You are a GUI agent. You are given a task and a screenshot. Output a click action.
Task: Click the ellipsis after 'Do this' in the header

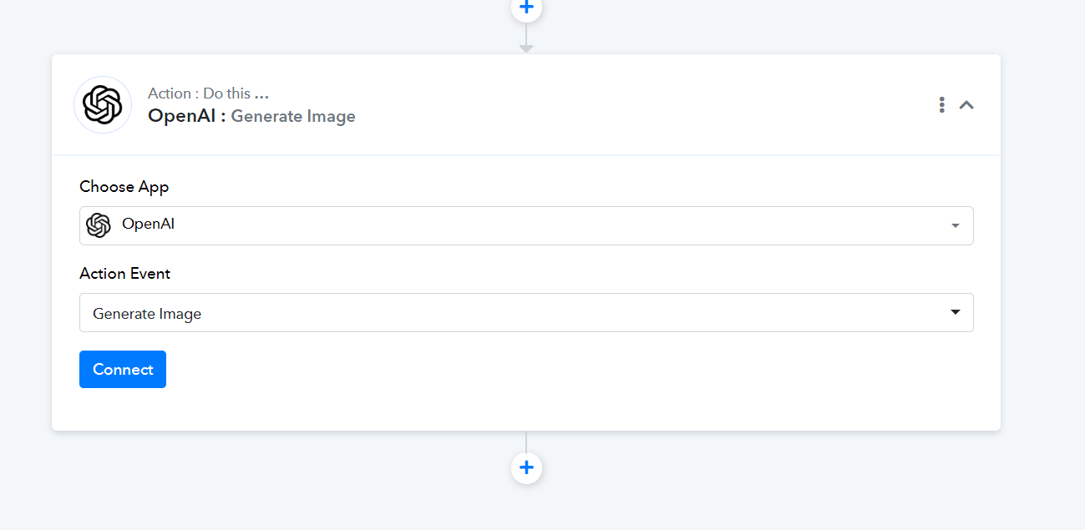(261, 95)
